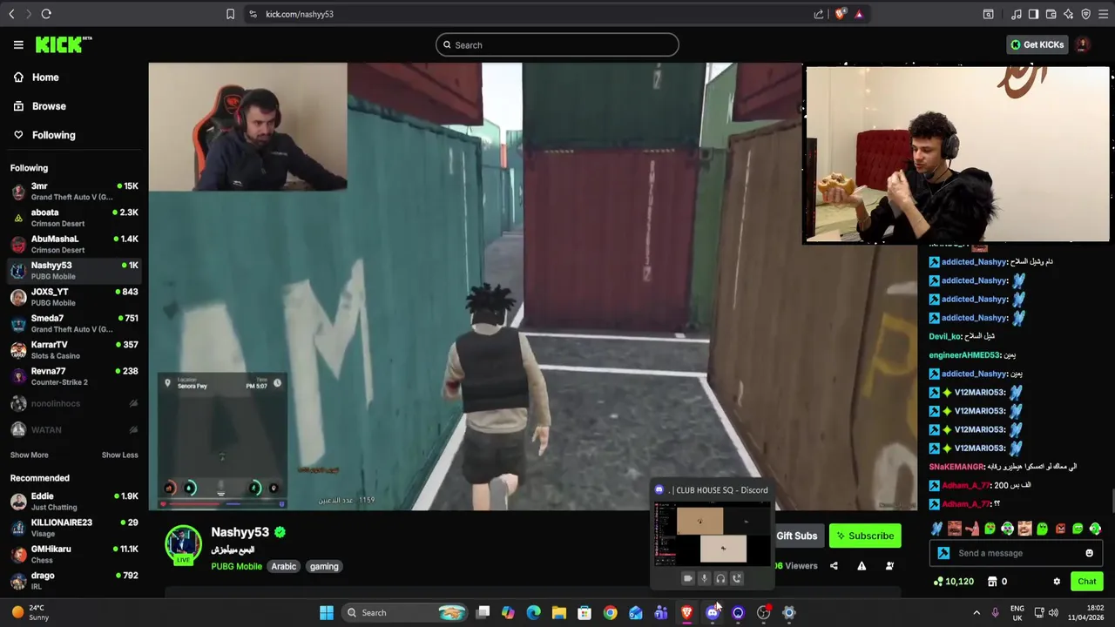
Task: Click the gaming tag
Action: pyautogui.click(x=324, y=566)
